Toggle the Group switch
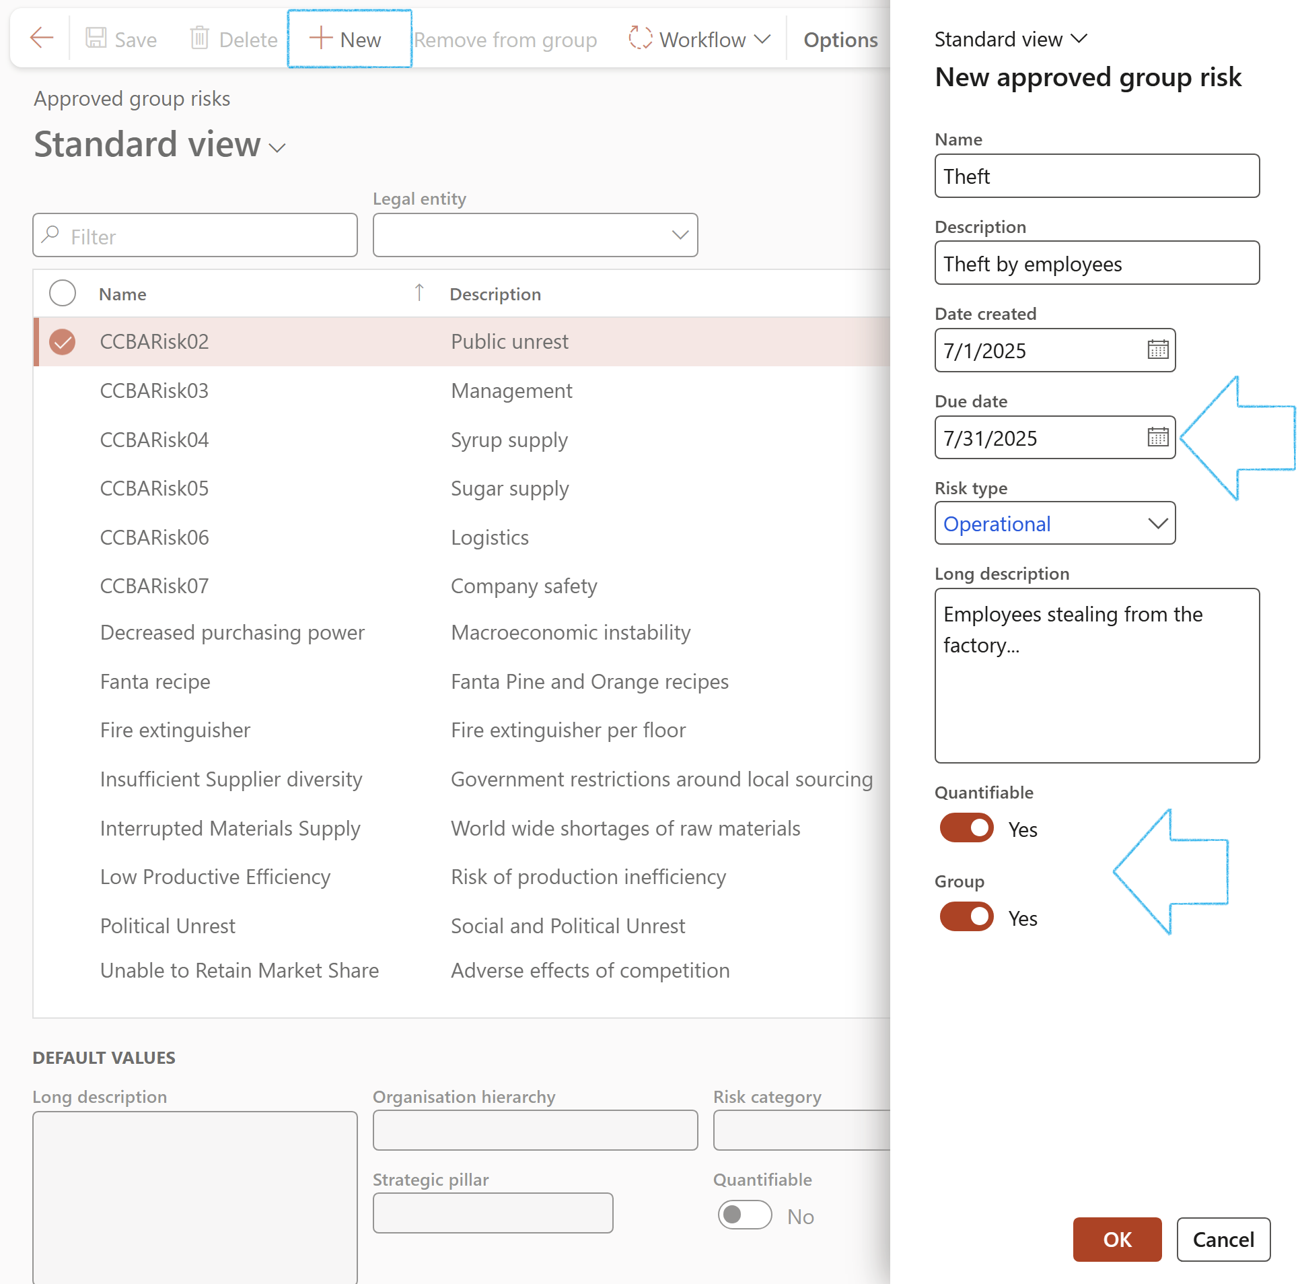Viewport: 1300px width, 1284px height. [966, 917]
